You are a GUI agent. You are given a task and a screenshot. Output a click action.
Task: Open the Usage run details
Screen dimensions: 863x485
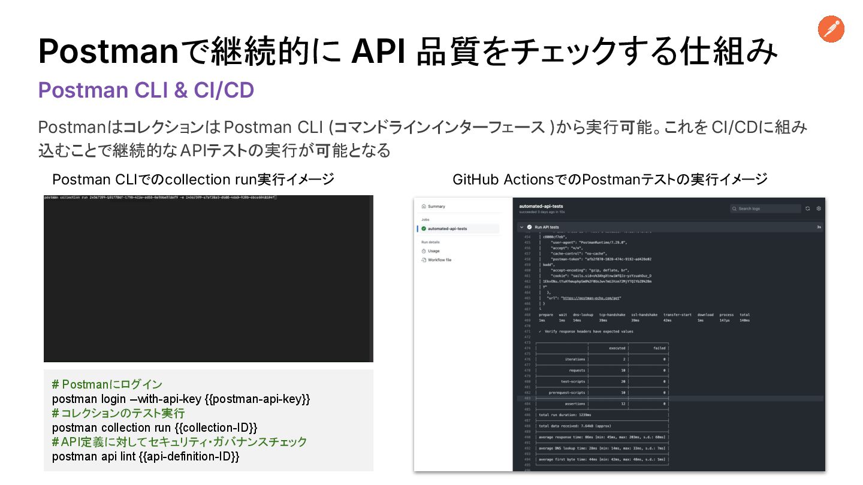pyautogui.click(x=434, y=251)
